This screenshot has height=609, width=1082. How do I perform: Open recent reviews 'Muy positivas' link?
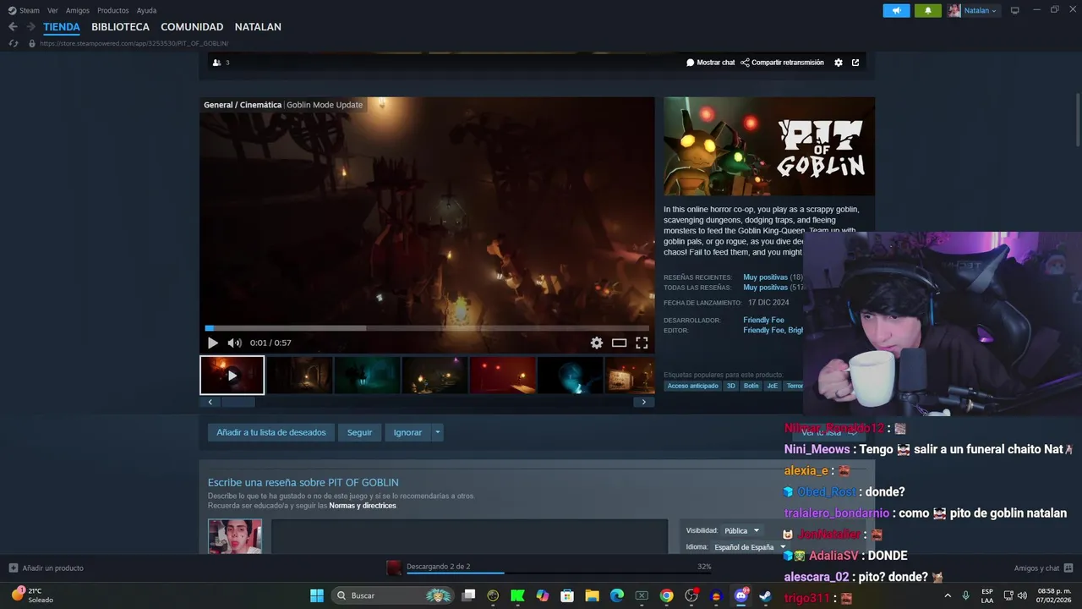[765, 277]
